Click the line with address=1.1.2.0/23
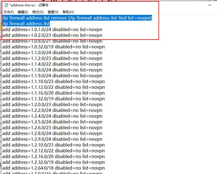Screen dimensions: 217x174 52,58
